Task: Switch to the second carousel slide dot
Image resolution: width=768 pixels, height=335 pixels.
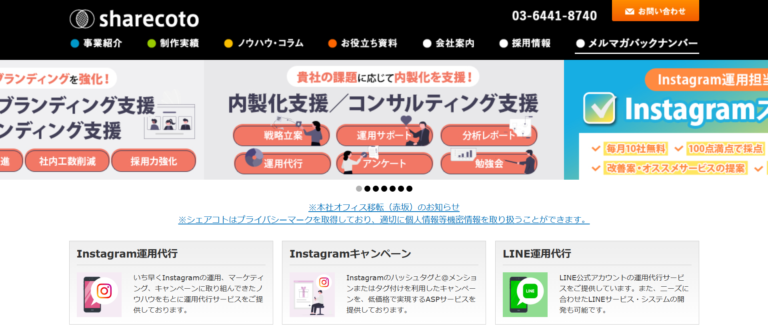Action: tap(367, 188)
